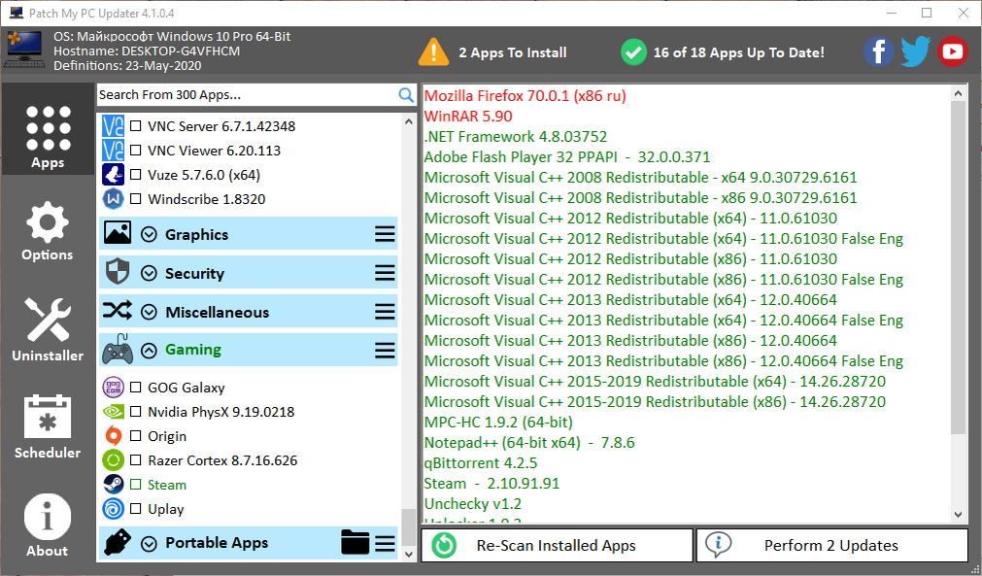Switch to the Apps tab
The height and width of the screenshot is (576, 982).
48,129
